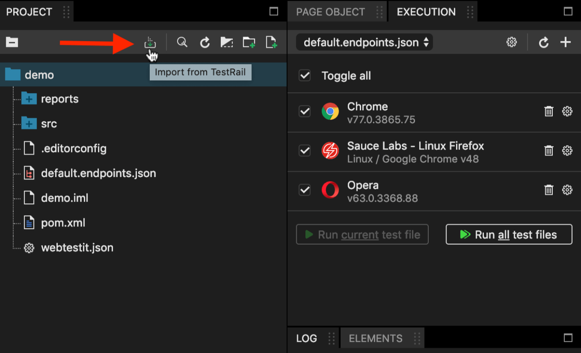Maximize the Log panel

point(568,338)
